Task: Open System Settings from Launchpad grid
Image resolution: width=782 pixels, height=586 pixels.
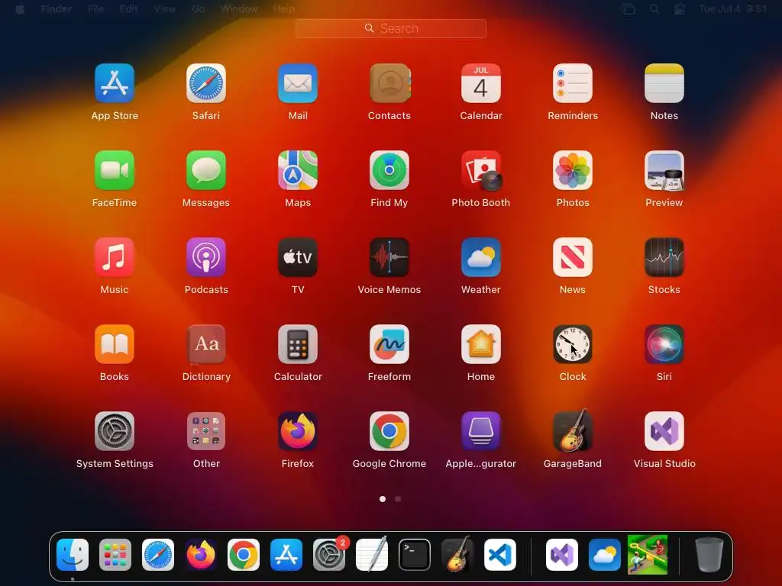Action: coord(115,431)
